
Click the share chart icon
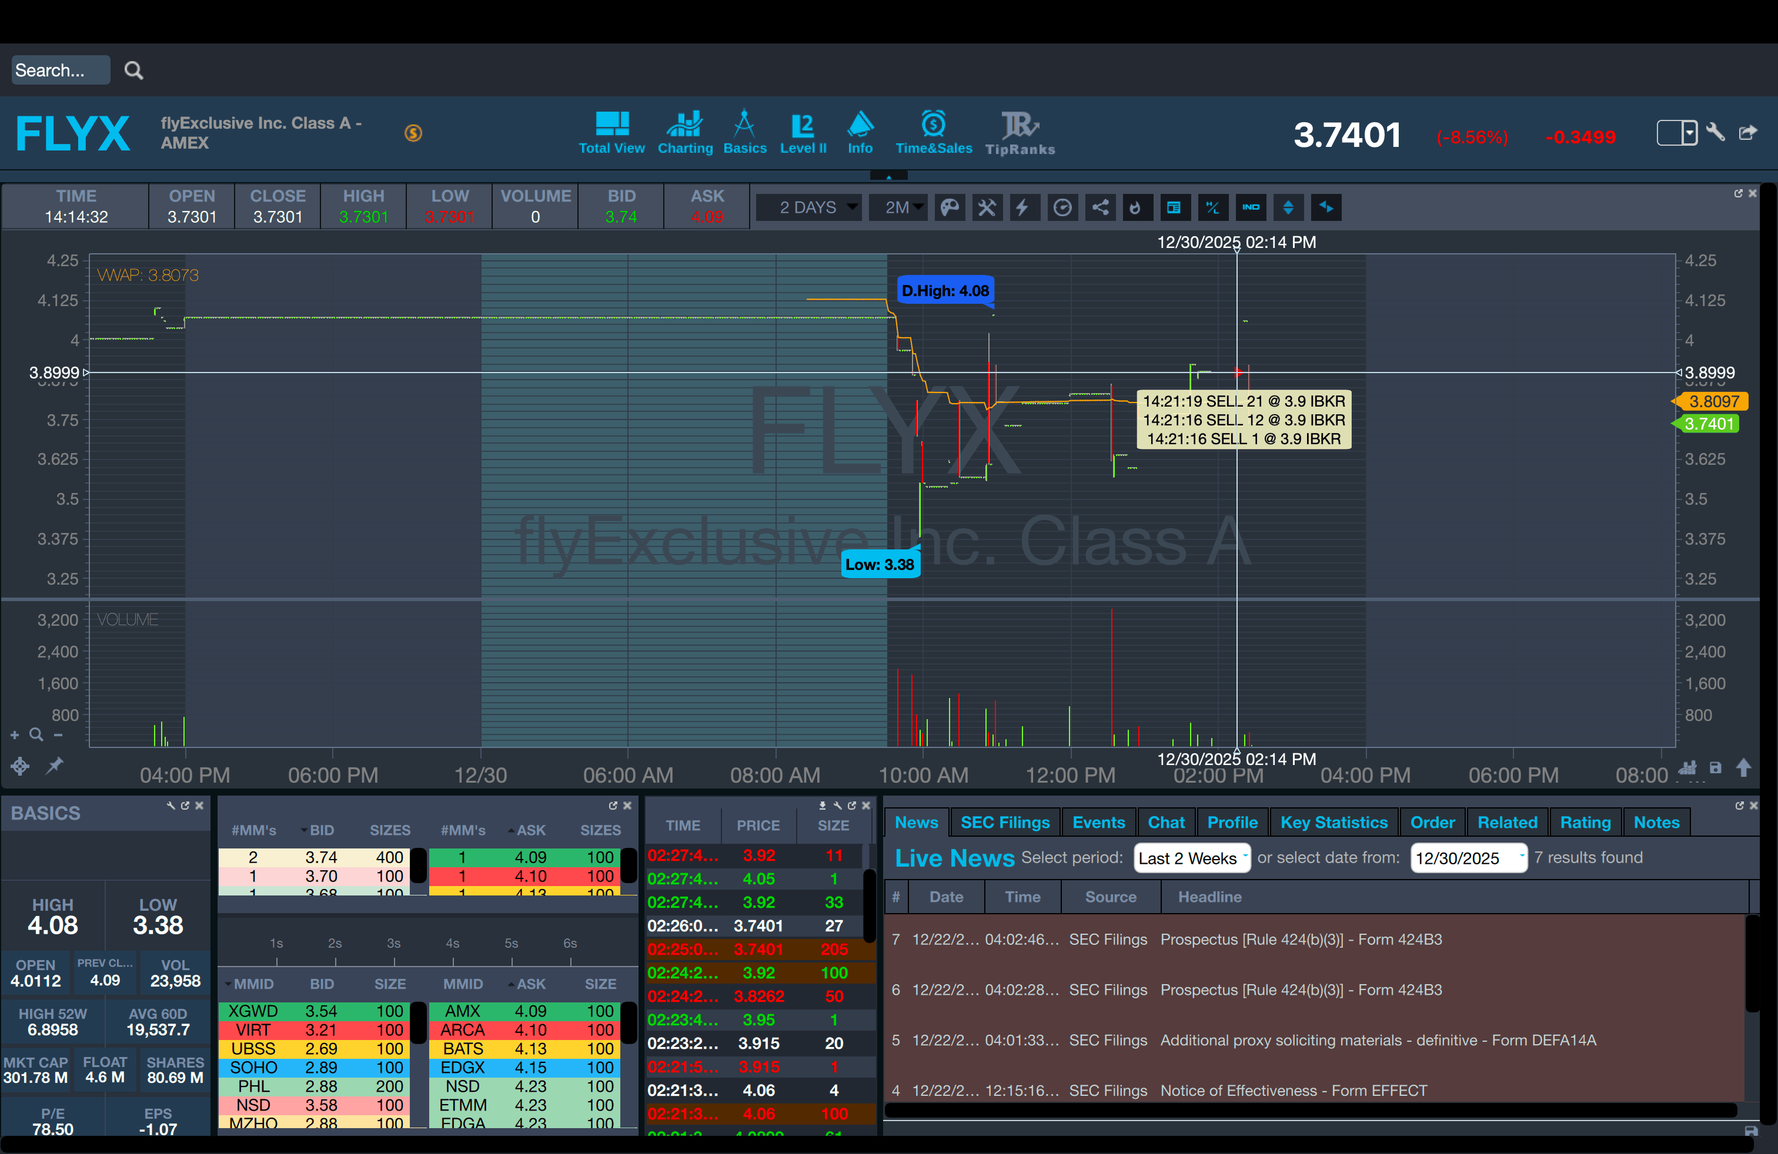coord(1101,207)
